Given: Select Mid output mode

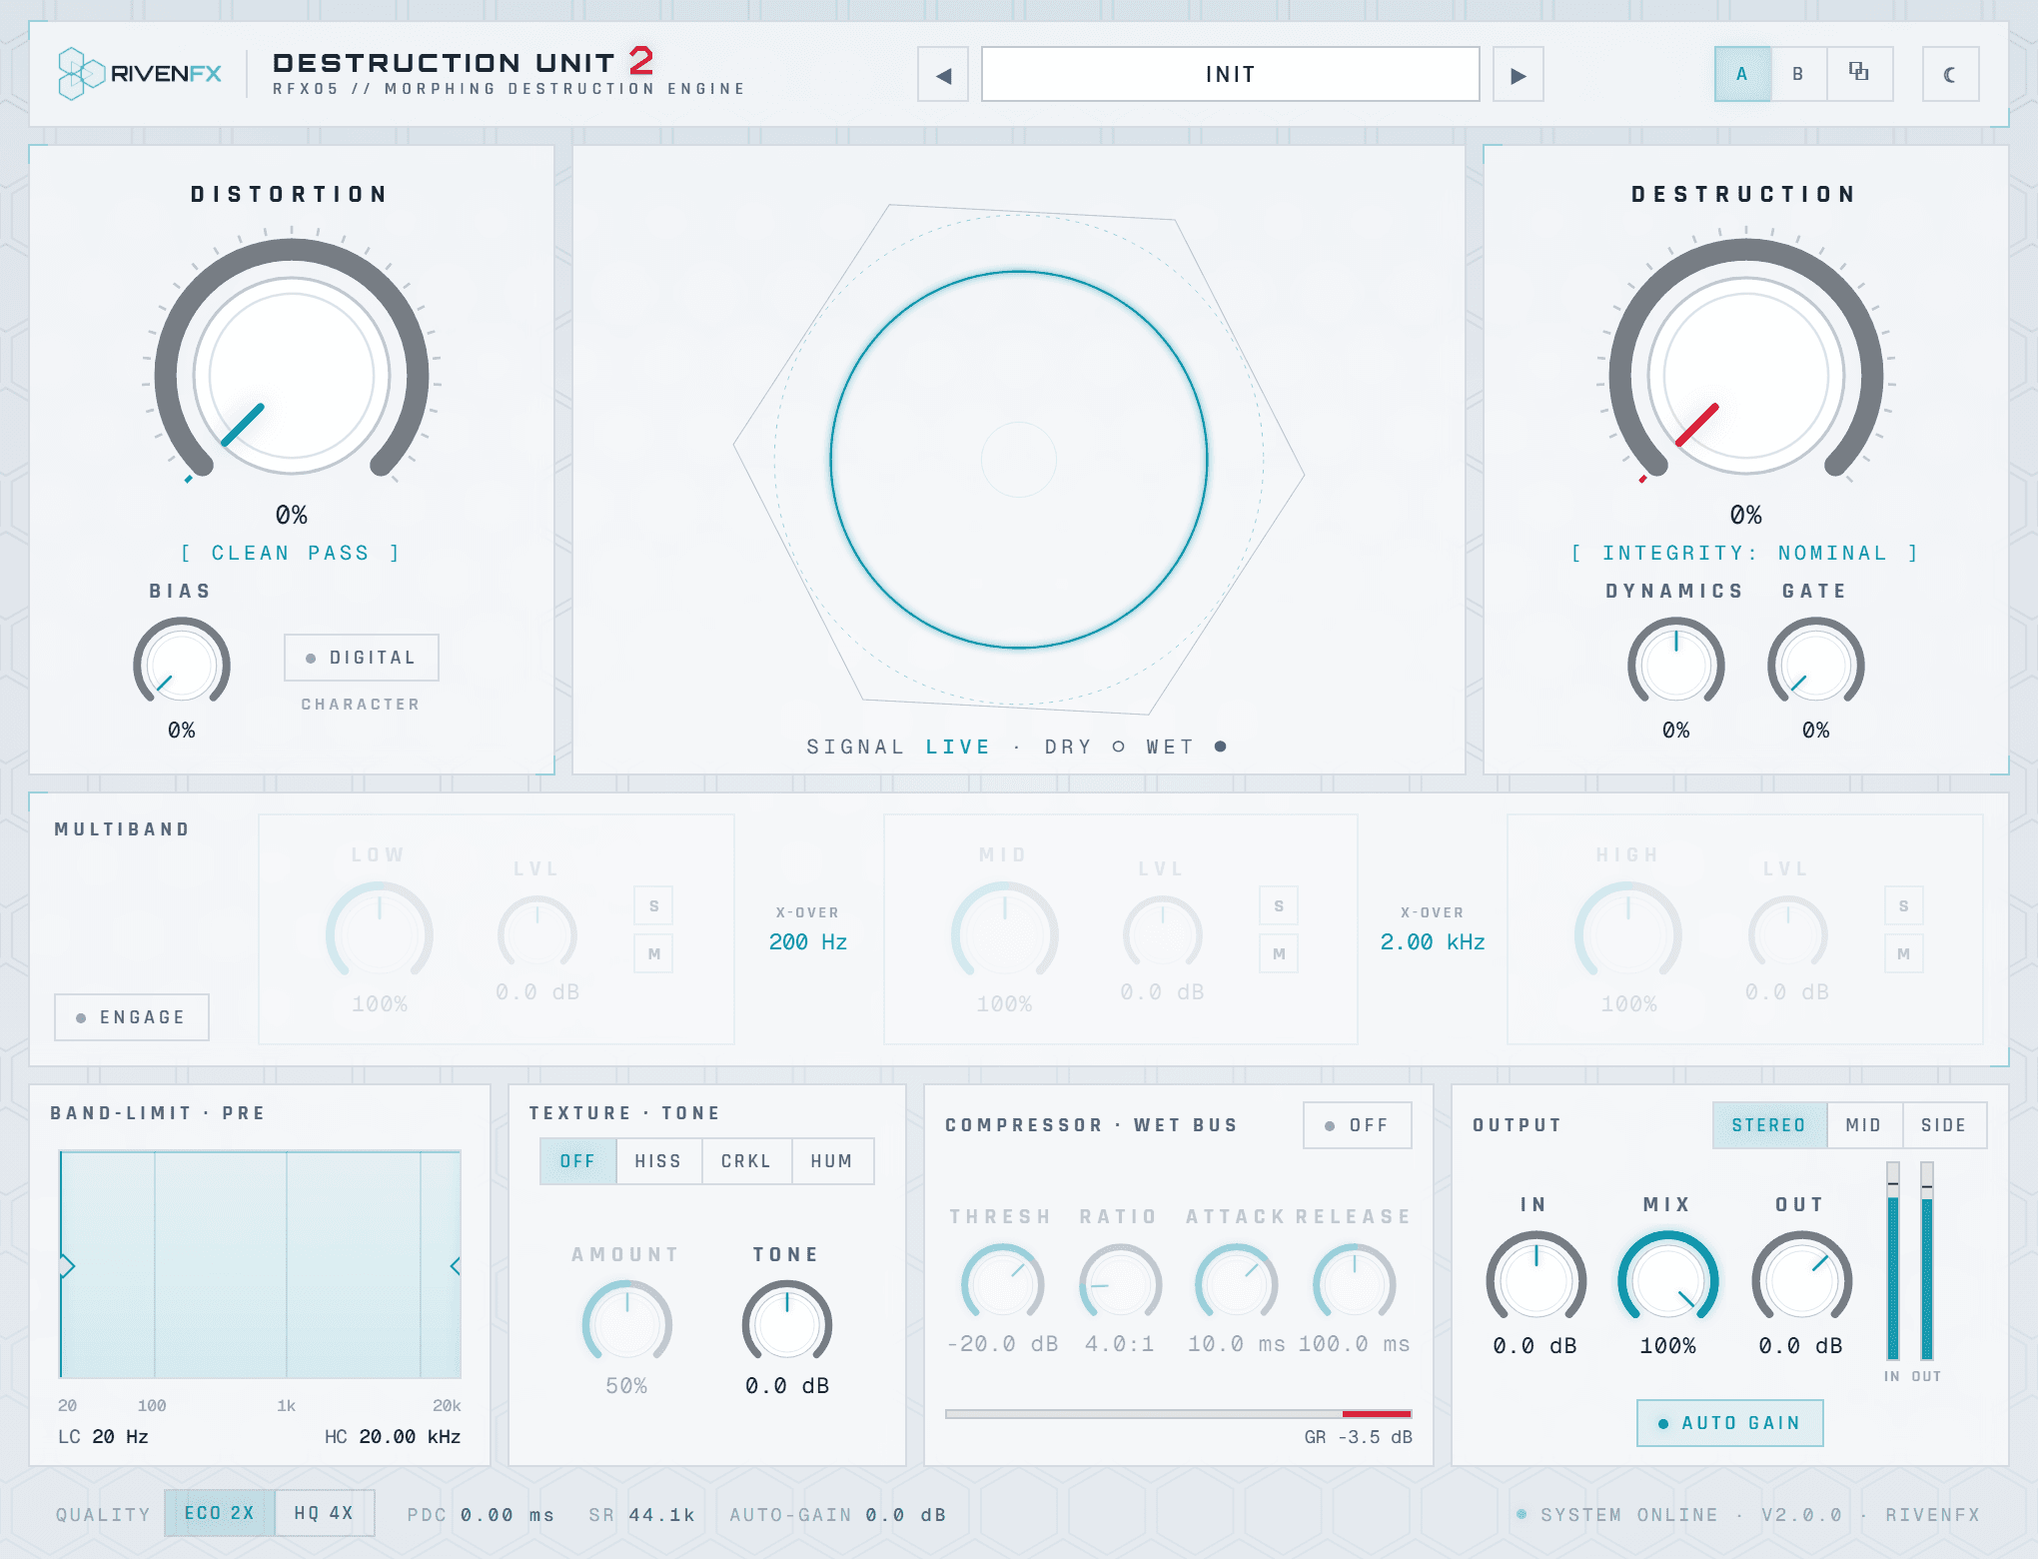Looking at the screenshot, I should point(1864,1125).
